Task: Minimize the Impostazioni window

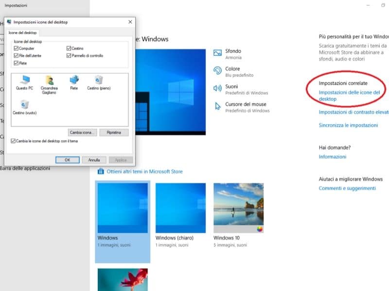Action: click(x=368, y=5)
